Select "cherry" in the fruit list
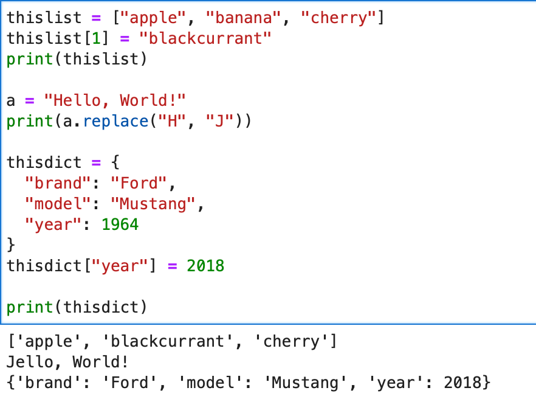Viewport: 536px width, 399px height. (338, 17)
